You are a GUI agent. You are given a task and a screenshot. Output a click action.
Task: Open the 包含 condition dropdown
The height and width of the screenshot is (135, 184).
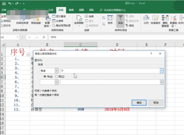tap(56, 71)
